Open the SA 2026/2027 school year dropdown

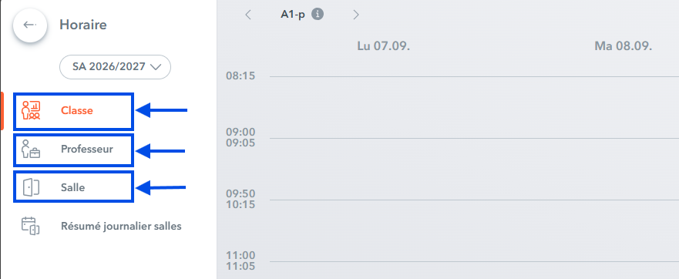tap(115, 67)
